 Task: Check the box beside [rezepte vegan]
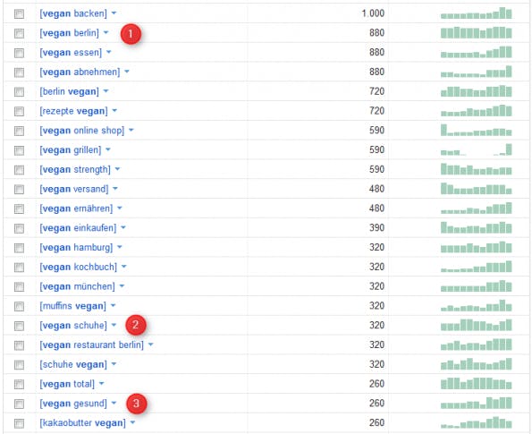click(x=19, y=111)
